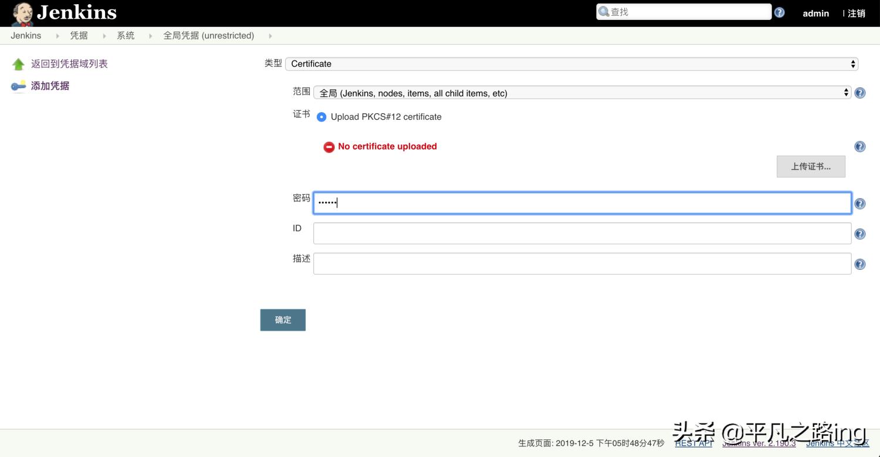Open the Jenkins ver. 2.190.3 footer link
This screenshot has height=457, width=880.
click(x=759, y=444)
